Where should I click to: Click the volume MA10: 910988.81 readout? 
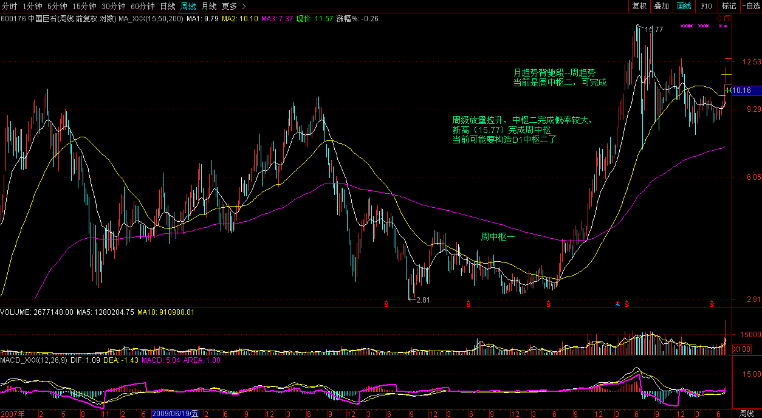(165, 312)
